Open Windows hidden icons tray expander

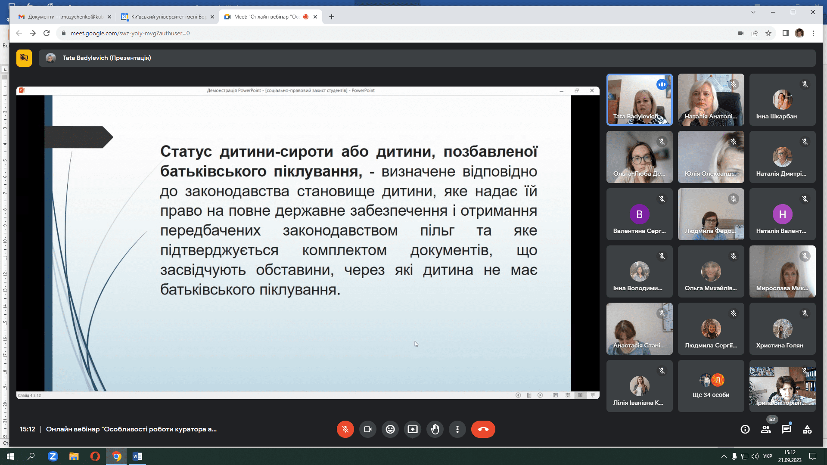(723, 456)
